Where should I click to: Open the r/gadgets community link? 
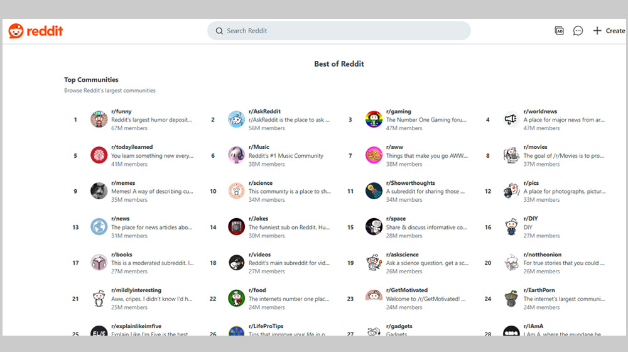click(399, 326)
